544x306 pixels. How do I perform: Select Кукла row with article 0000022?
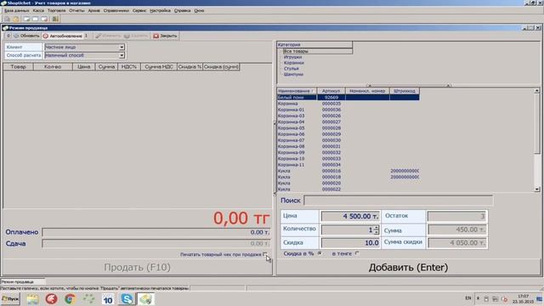click(348, 190)
